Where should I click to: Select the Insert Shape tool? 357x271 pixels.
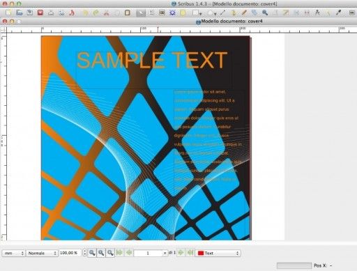pos(195,13)
